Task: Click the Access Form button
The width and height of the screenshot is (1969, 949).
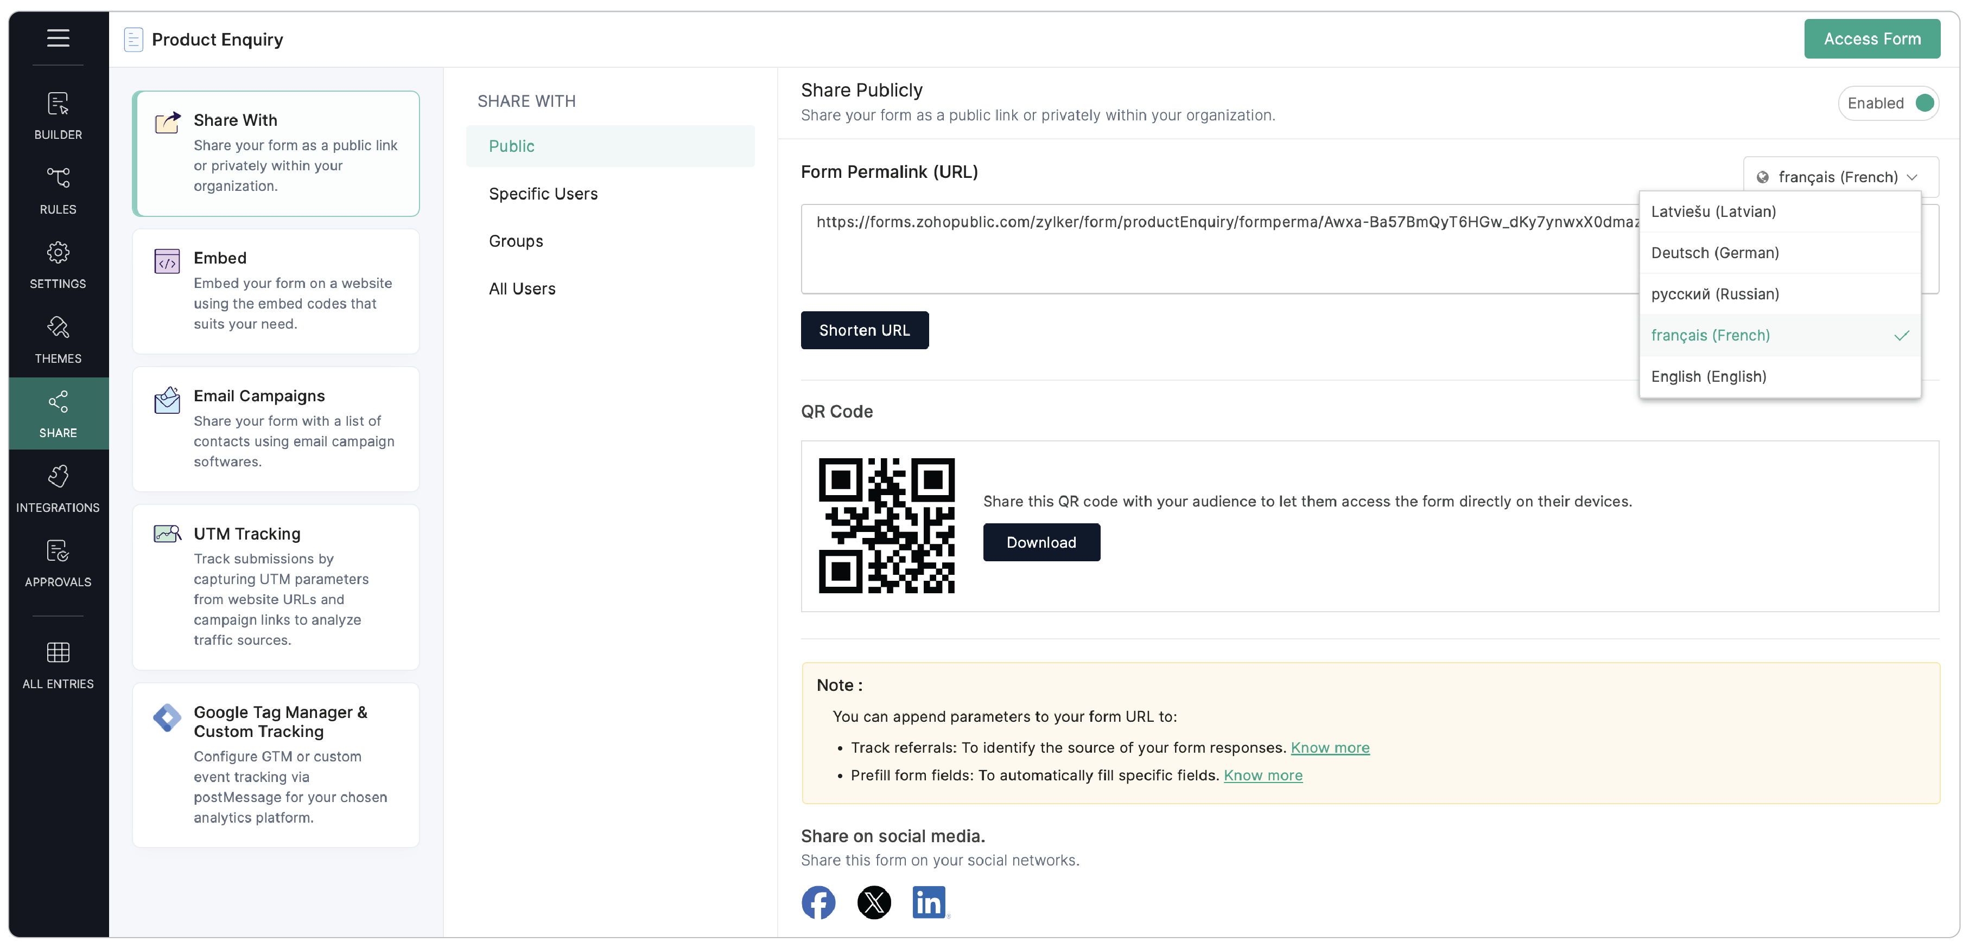Action: pyautogui.click(x=1872, y=38)
